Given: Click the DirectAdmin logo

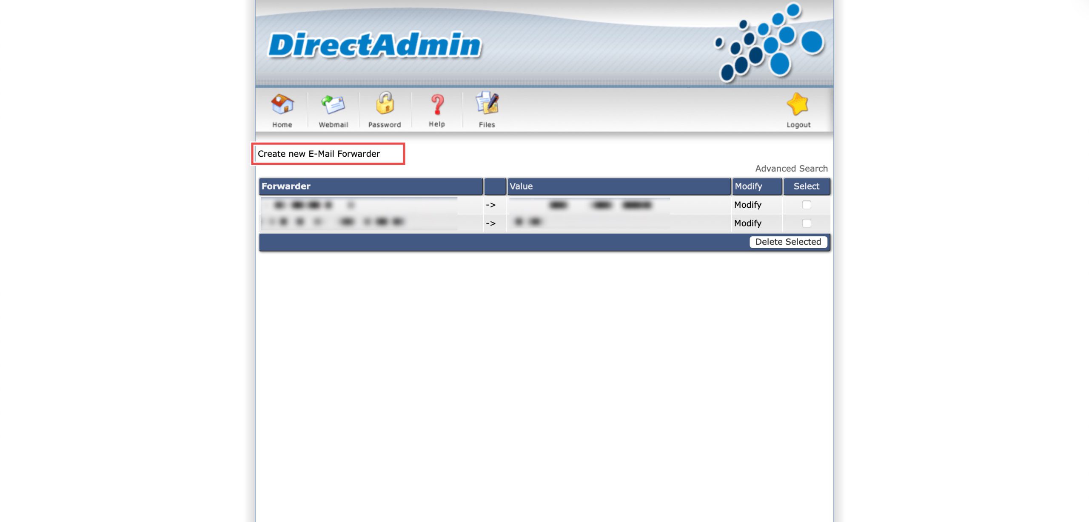Looking at the screenshot, I should 374,45.
